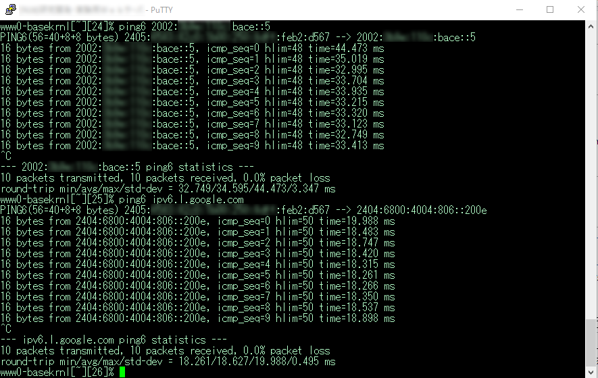The width and height of the screenshot is (598, 378).
Task: Close the PuTTY window
Action: [581, 9]
